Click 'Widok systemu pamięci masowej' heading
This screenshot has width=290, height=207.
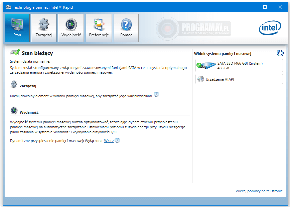(x=223, y=54)
